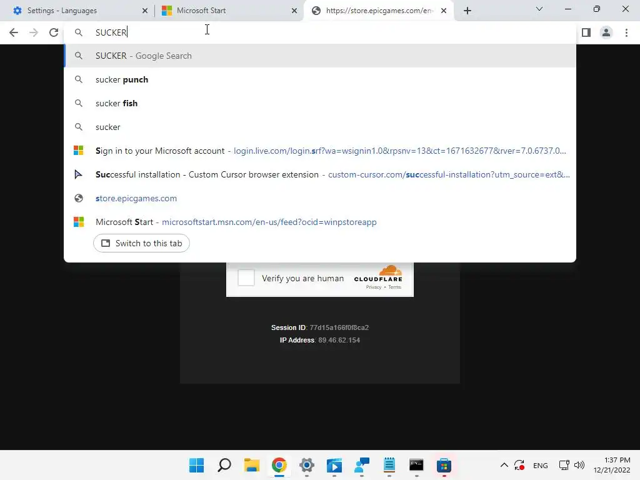The width and height of the screenshot is (640, 480).
Task: Open Chrome's three-dot menu
Action: (x=626, y=32)
